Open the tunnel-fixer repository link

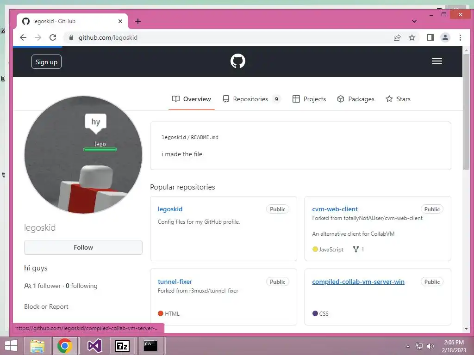(175, 282)
